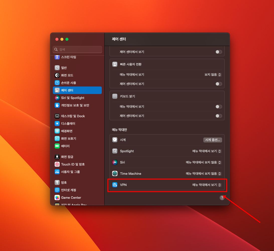Click the green zoom window button
The width and height of the screenshot is (274, 251).
[x=67, y=39]
